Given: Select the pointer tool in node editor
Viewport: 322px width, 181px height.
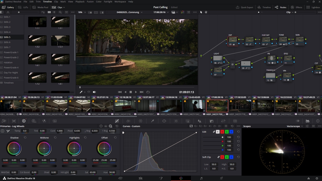Looking at the screenshot, I should 201,12.
